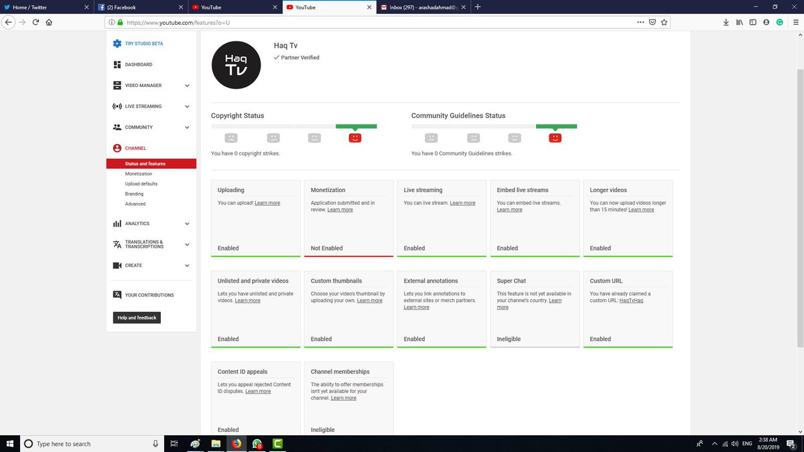Open Monetization under Channel

[138, 173]
